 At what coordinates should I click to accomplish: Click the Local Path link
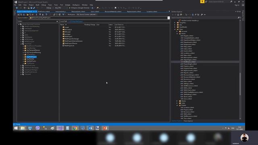pyautogui.click(x=75, y=21)
